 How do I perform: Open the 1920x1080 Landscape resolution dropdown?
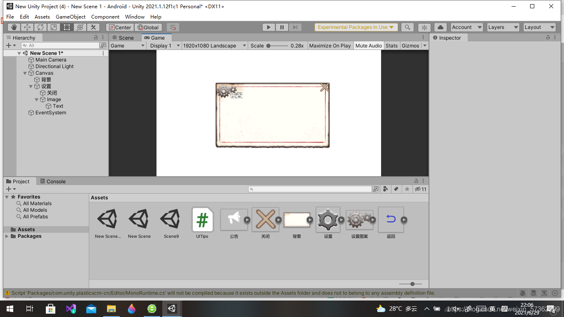coord(214,45)
